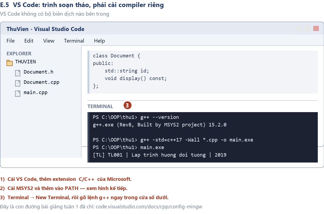Click the code.visualstudio.com/docs/cpp/config-mingw link text
Image resolution: width=324 pixels, height=214 pixels.
[149, 207]
